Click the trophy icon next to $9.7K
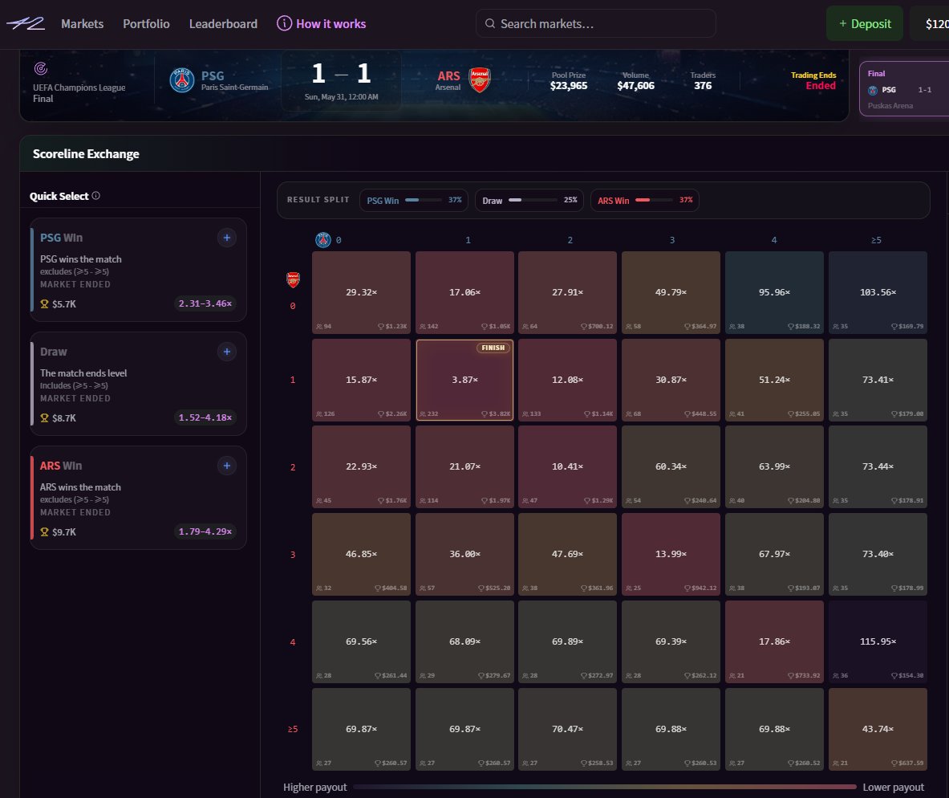Image resolution: width=949 pixels, height=798 pixels. 44,531
